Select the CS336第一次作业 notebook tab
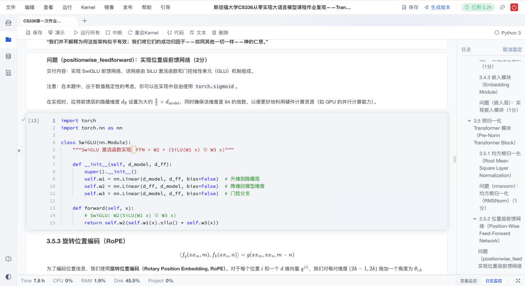The width and height of the screenshot is (525, 286). 43,21
